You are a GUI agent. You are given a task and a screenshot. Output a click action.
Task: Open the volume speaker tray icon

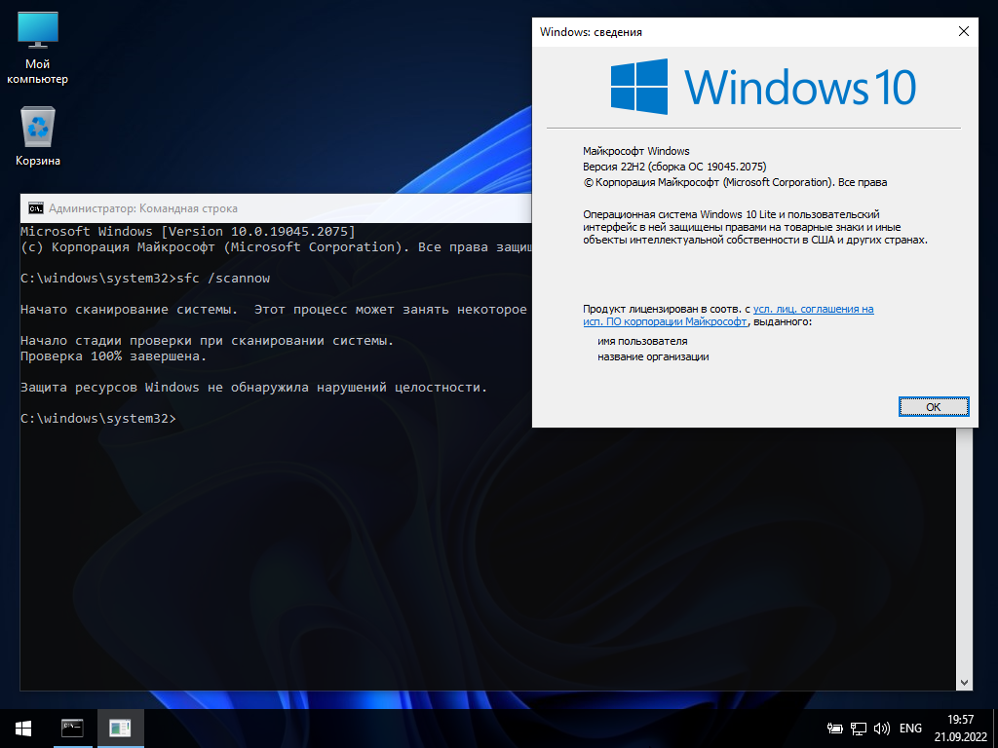click(x=882, y=728)
